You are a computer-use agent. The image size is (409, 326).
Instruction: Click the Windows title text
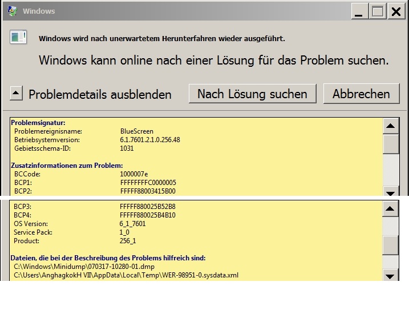(x=39, y=11)
